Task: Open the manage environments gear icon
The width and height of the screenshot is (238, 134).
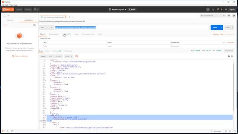Action: coord(234,16)
